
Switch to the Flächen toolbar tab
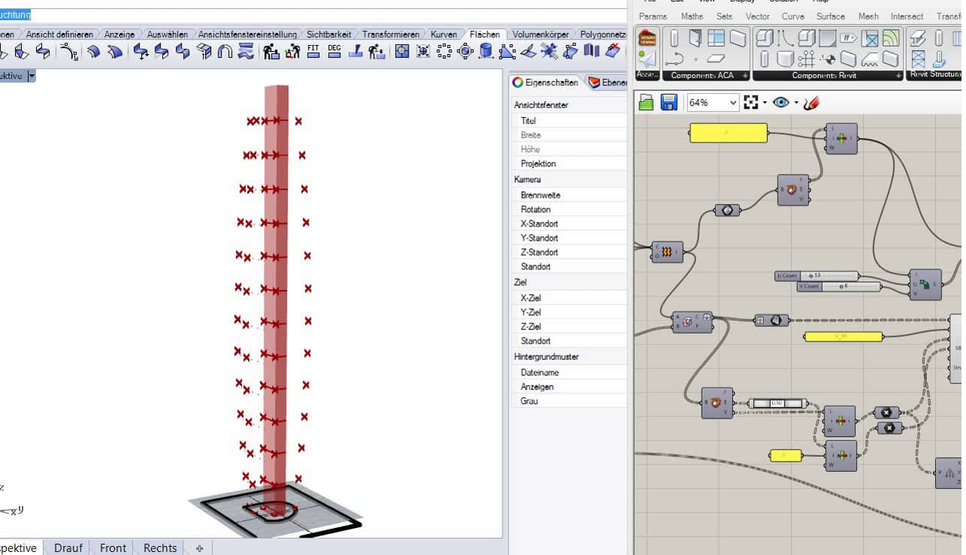point(485,34)
